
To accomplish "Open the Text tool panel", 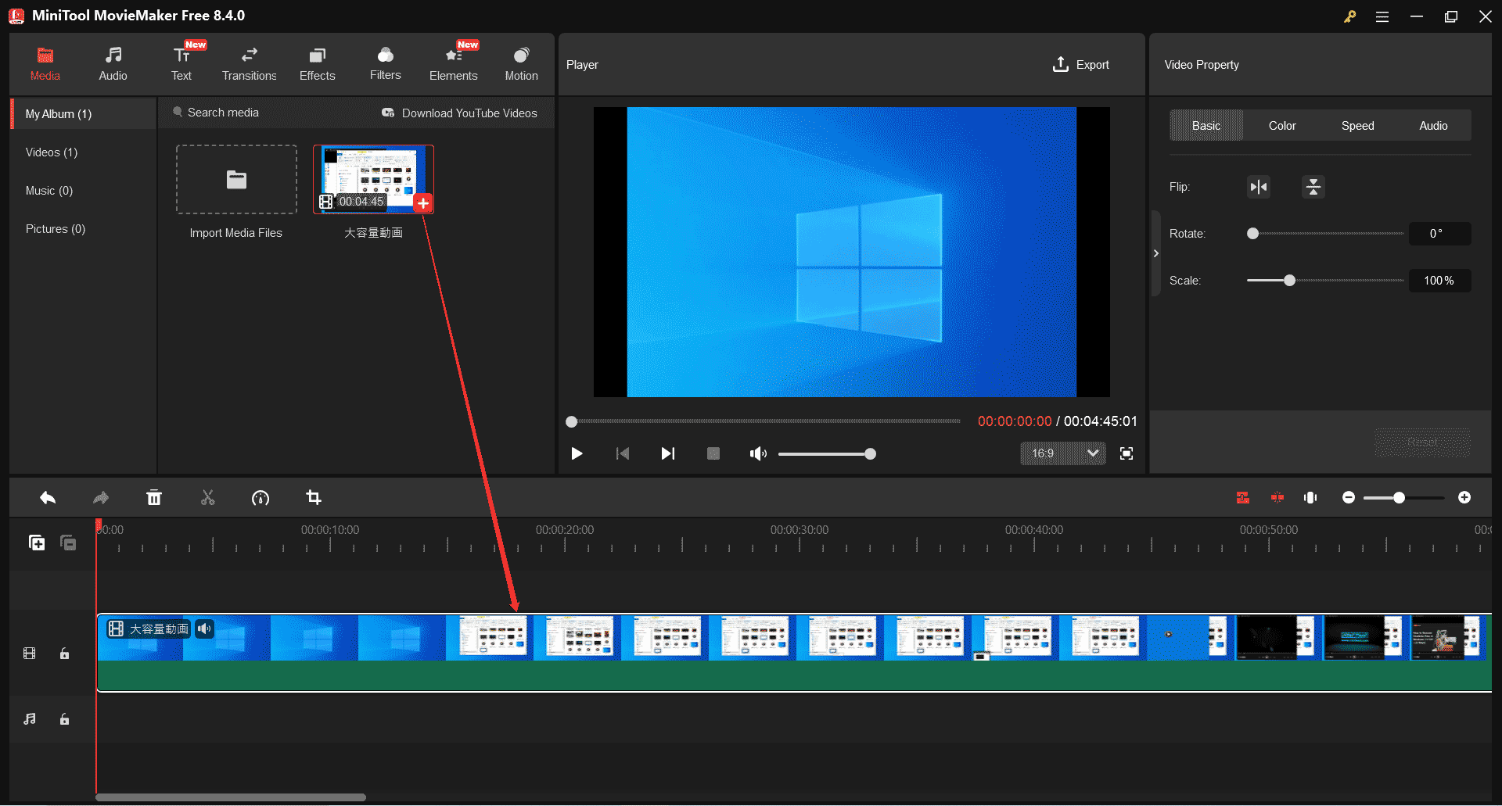I will [x=181, y=63].
